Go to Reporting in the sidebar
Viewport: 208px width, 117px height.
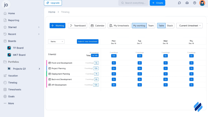pos(14,20)
